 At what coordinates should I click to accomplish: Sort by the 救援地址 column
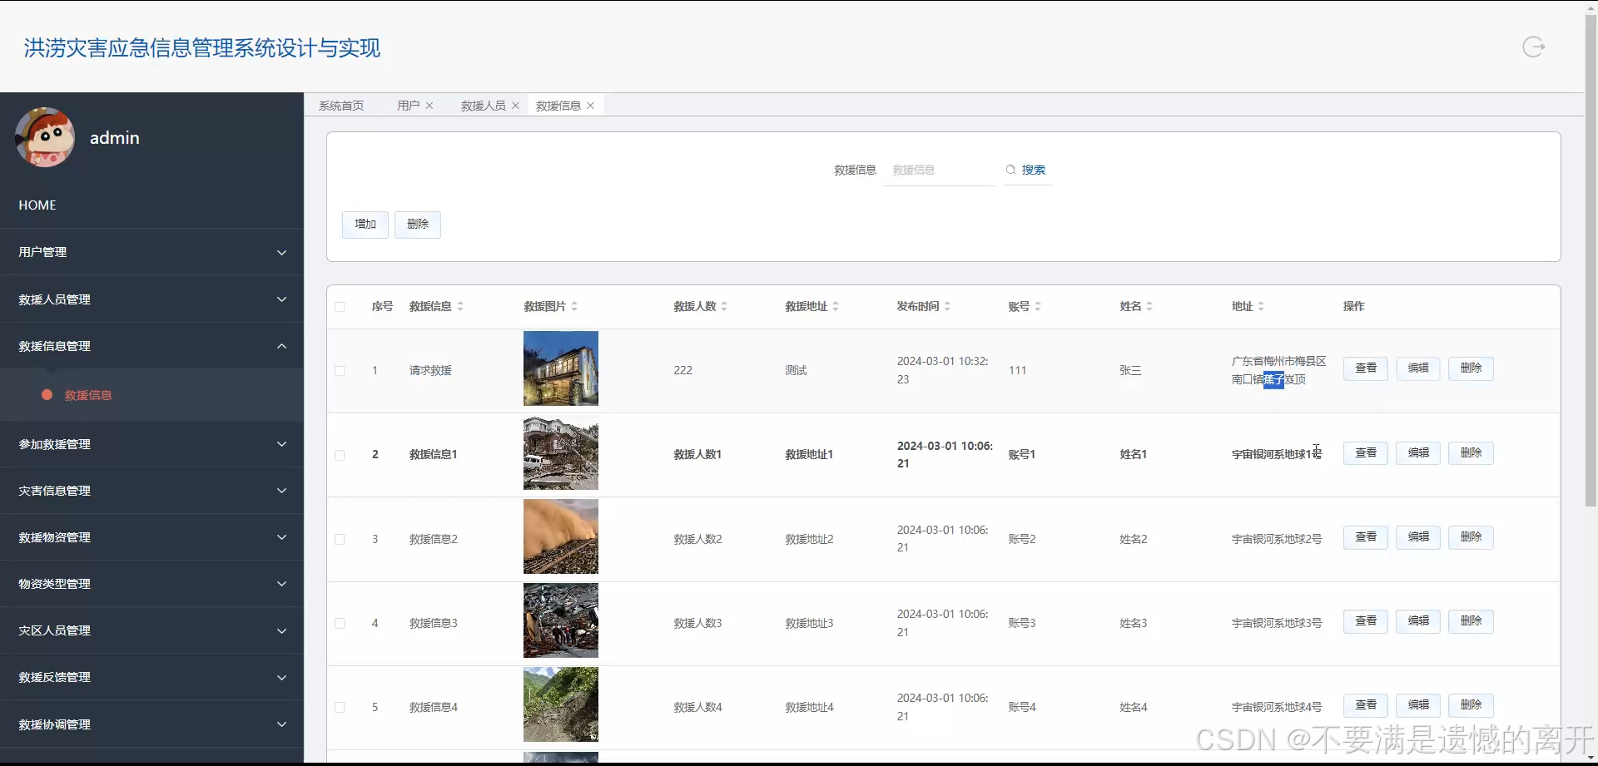[836, 307]
